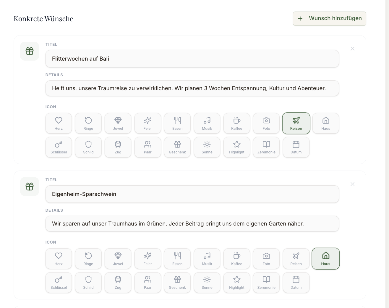Select the Musik icon for Eigenheim-Sparschwein

207,259
